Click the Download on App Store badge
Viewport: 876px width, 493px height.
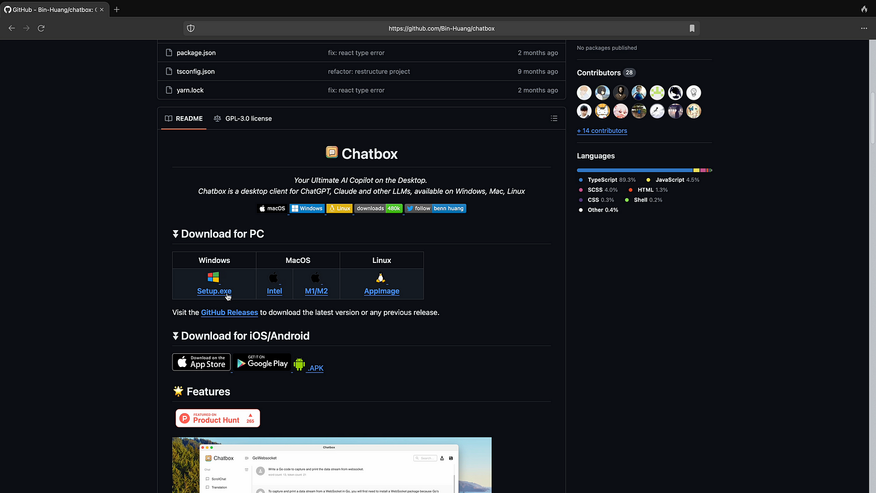point(201,362)
